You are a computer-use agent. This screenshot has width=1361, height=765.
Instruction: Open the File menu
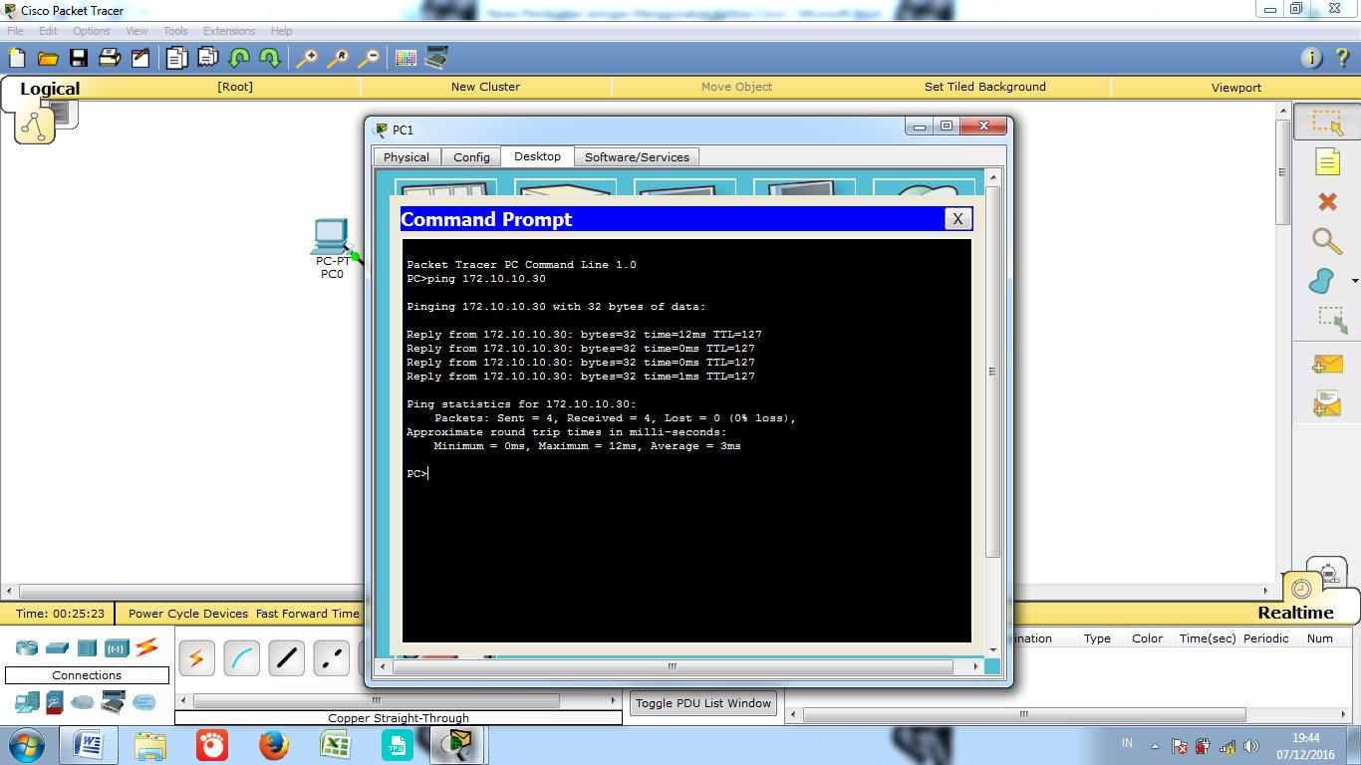[15, 31]
